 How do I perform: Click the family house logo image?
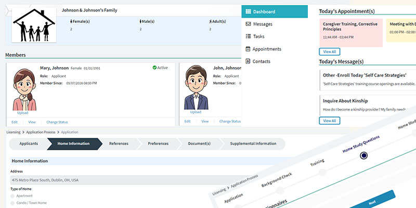[x=34, y=25]
